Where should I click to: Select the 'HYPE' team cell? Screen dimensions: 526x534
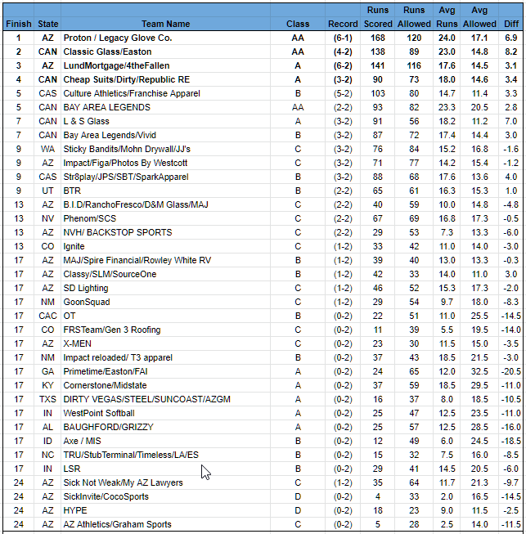pos(165,511)
